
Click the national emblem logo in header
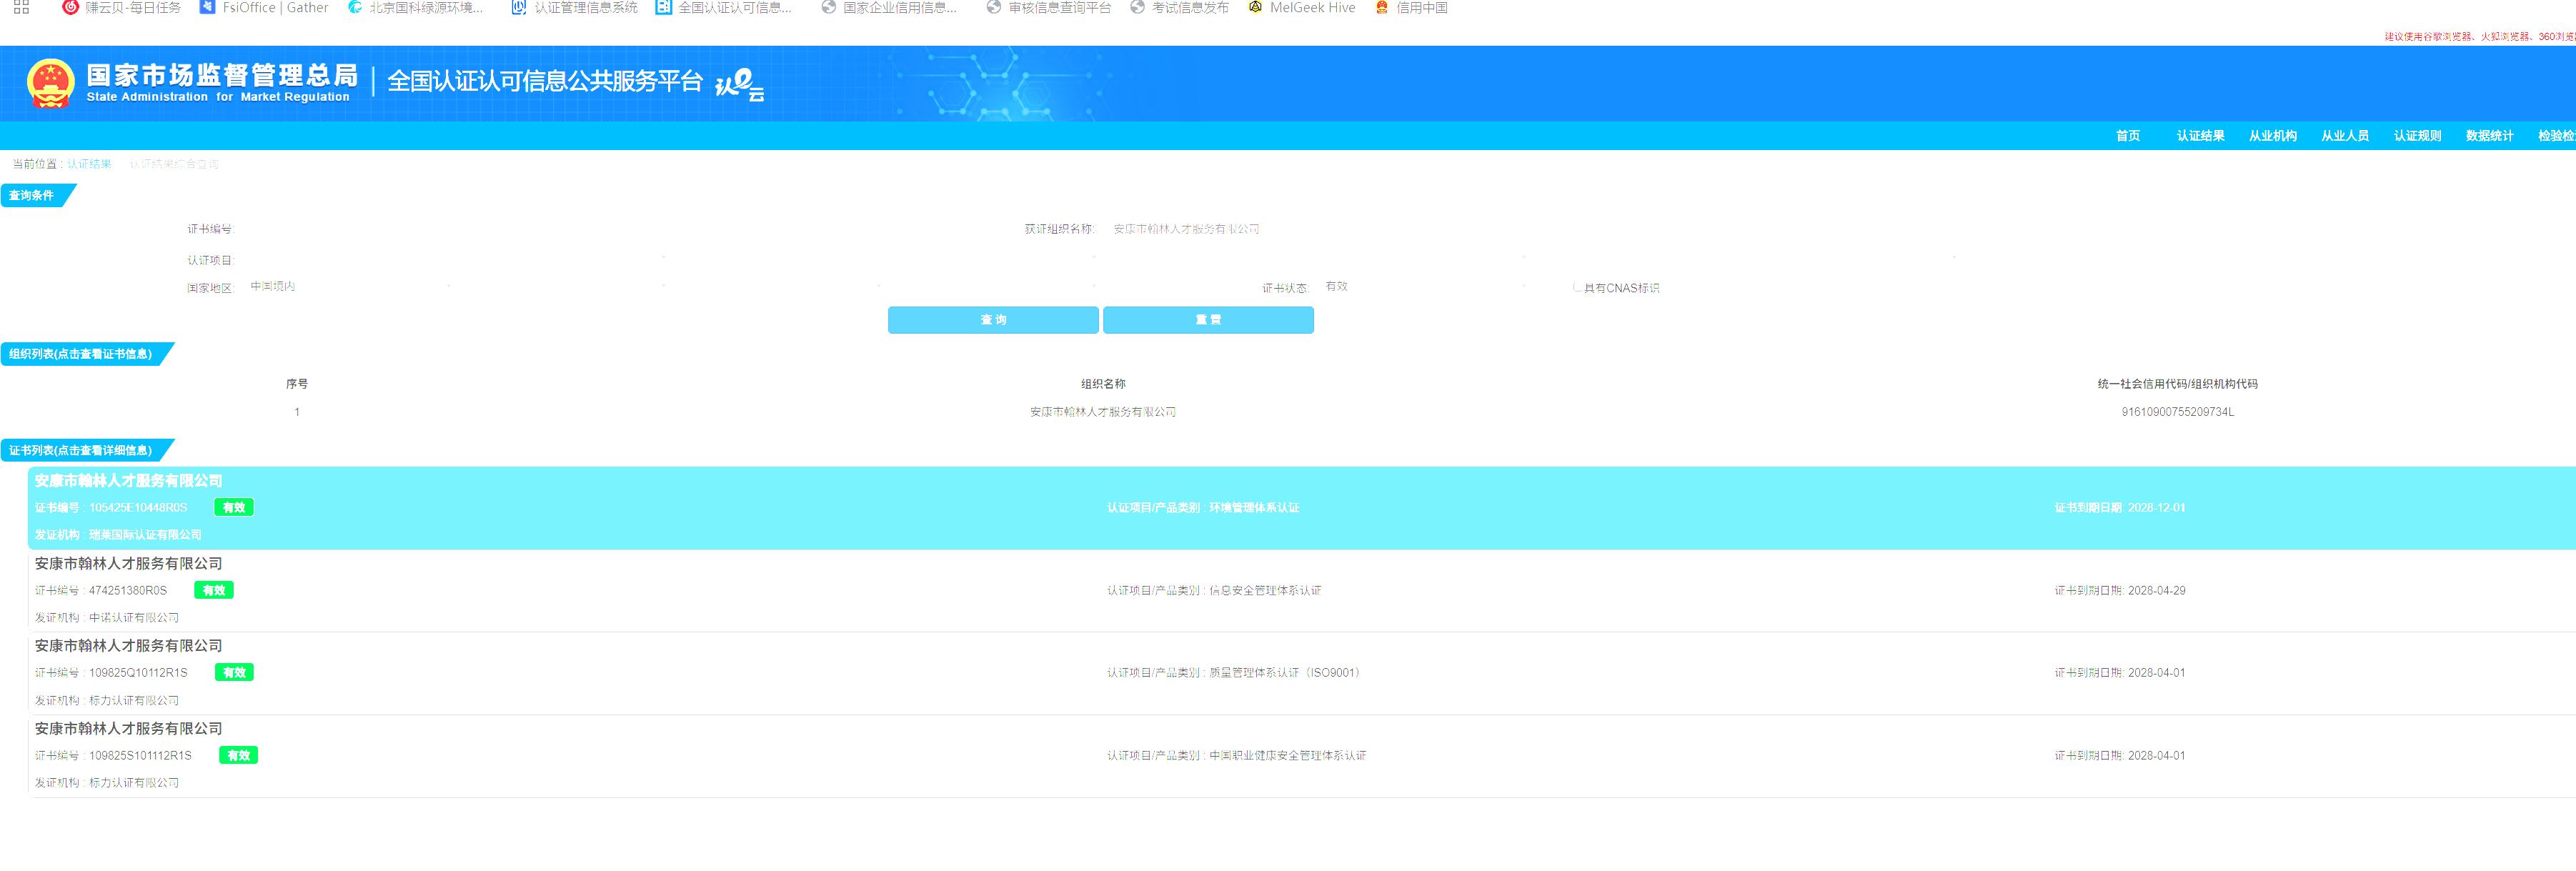click(x=50, y=84)
